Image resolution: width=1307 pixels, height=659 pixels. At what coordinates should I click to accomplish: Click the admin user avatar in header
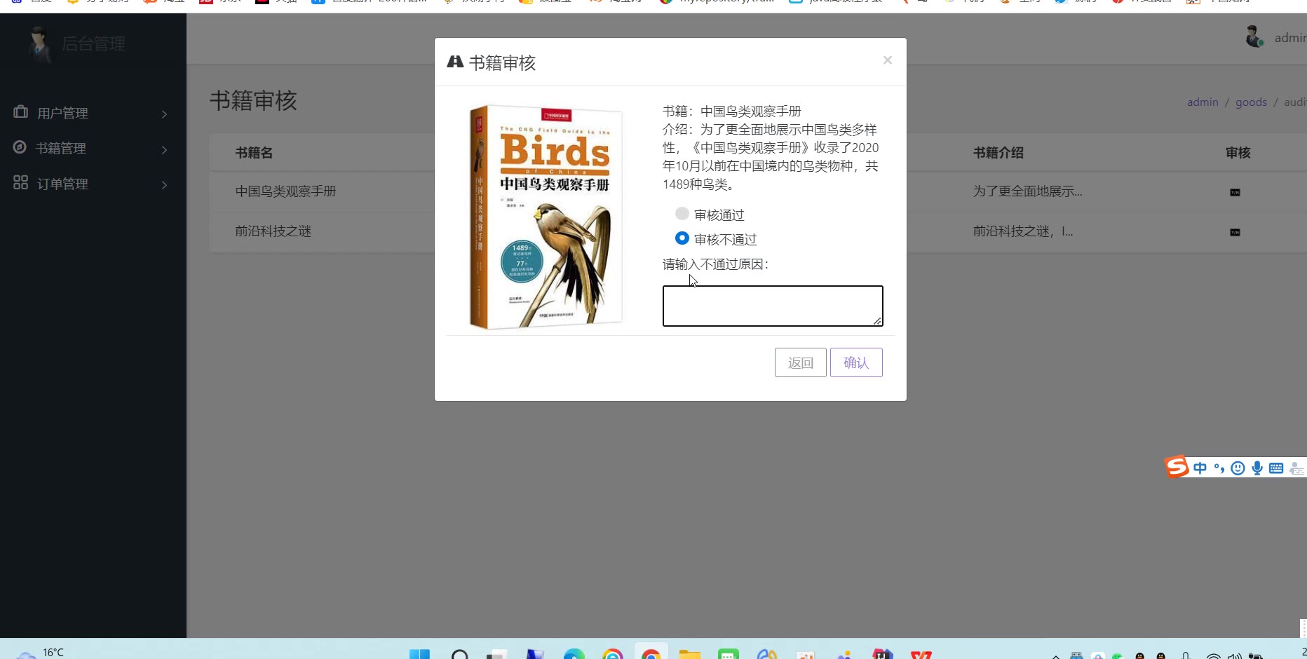pyautogui.click(x=1254, y=36)
